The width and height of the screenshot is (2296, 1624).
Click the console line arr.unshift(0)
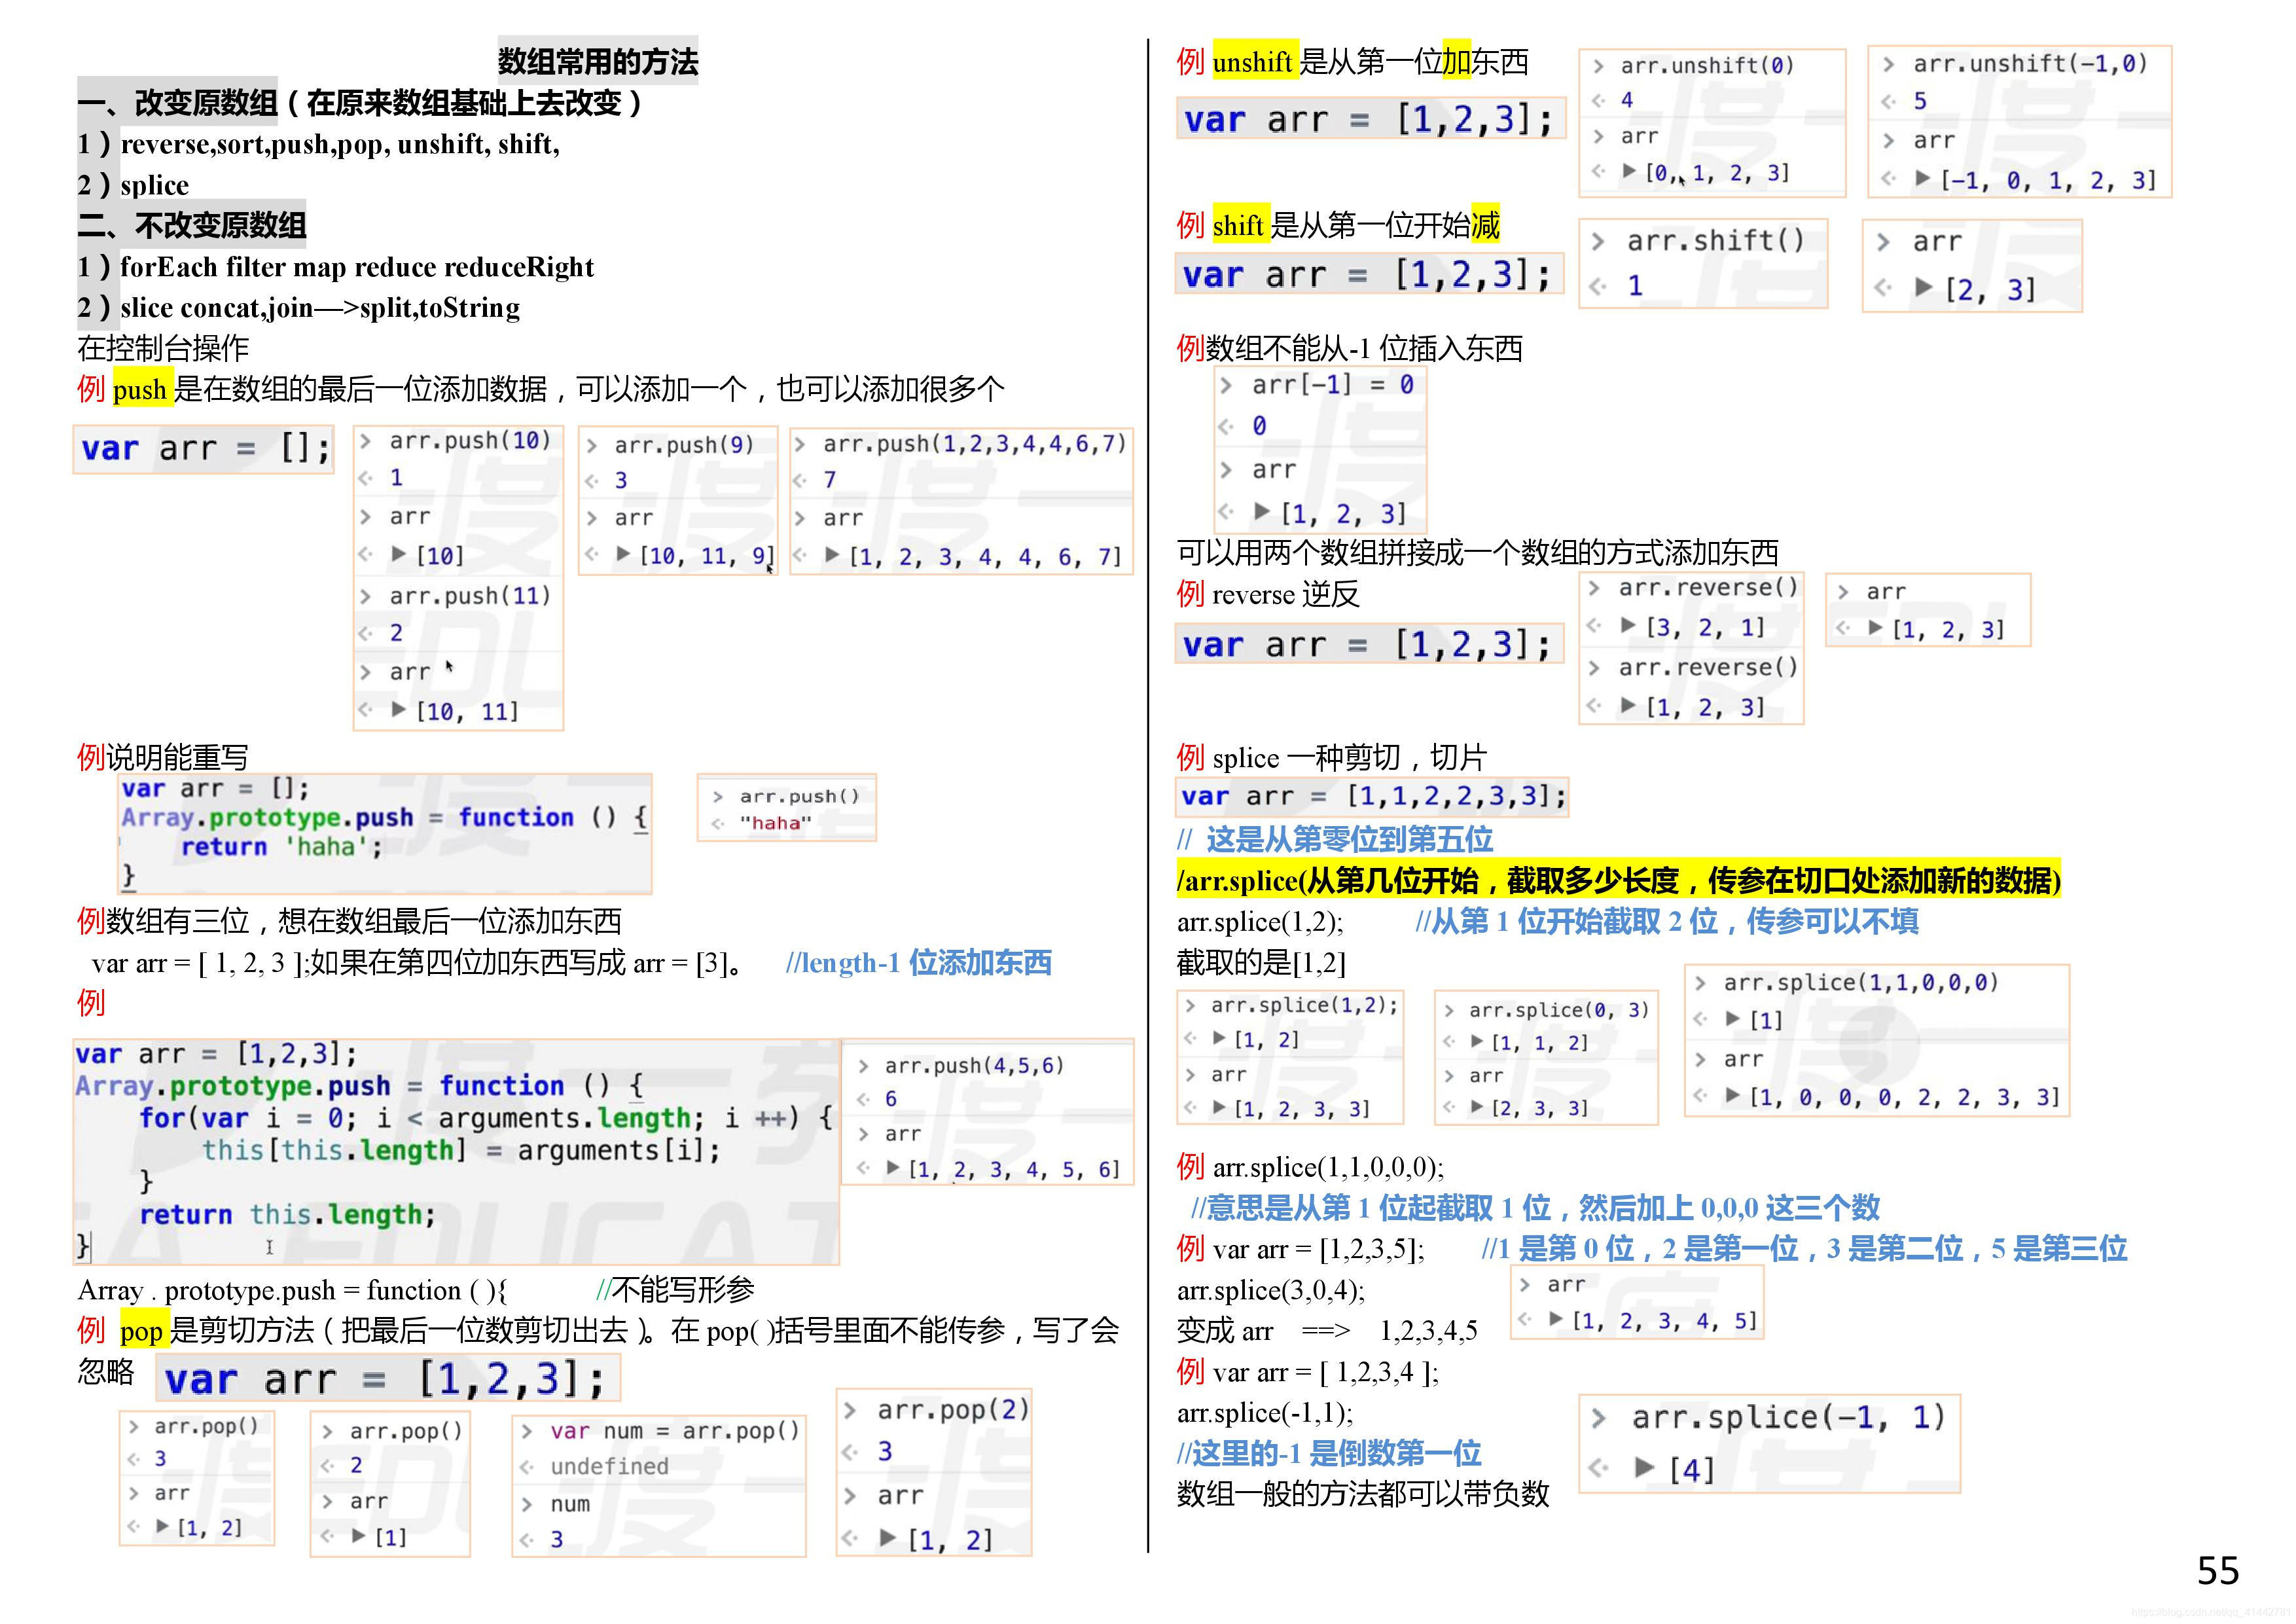tap(1707, 65)
